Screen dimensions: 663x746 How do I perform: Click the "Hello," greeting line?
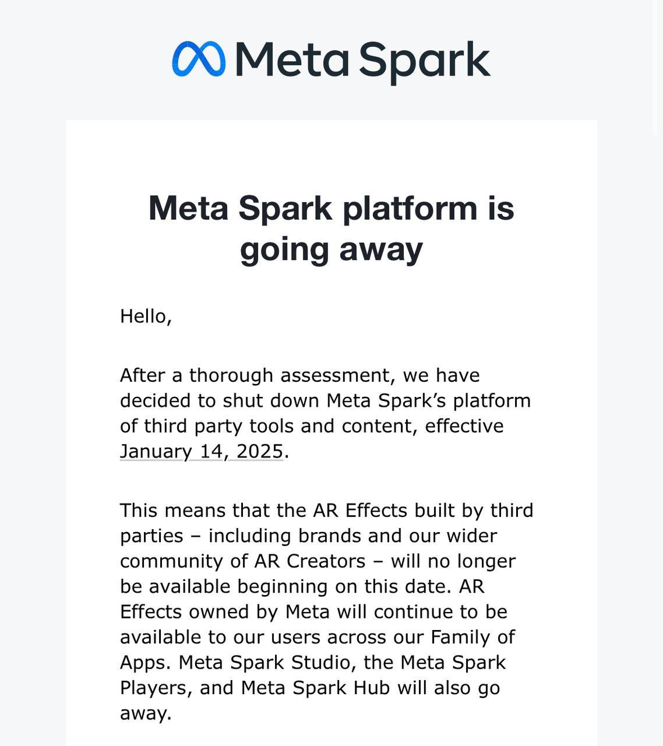point(146,316)
